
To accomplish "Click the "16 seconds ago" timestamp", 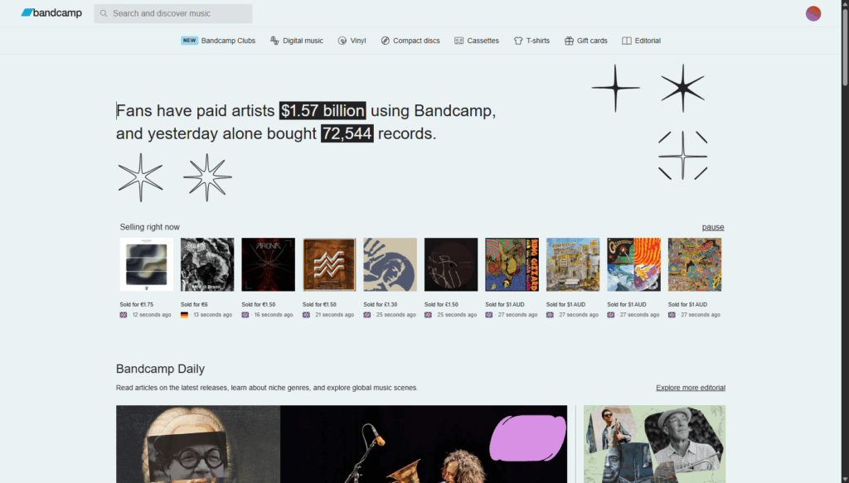I will [274, 315].
